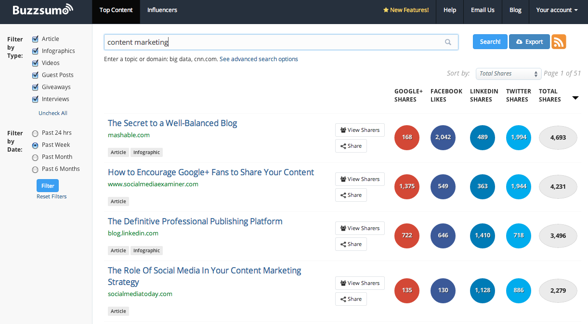Click LinkedIn shares circle showing 1,410
Viewport: 588px width, 324px height.
pyautogui.click(x=483, y=235)
